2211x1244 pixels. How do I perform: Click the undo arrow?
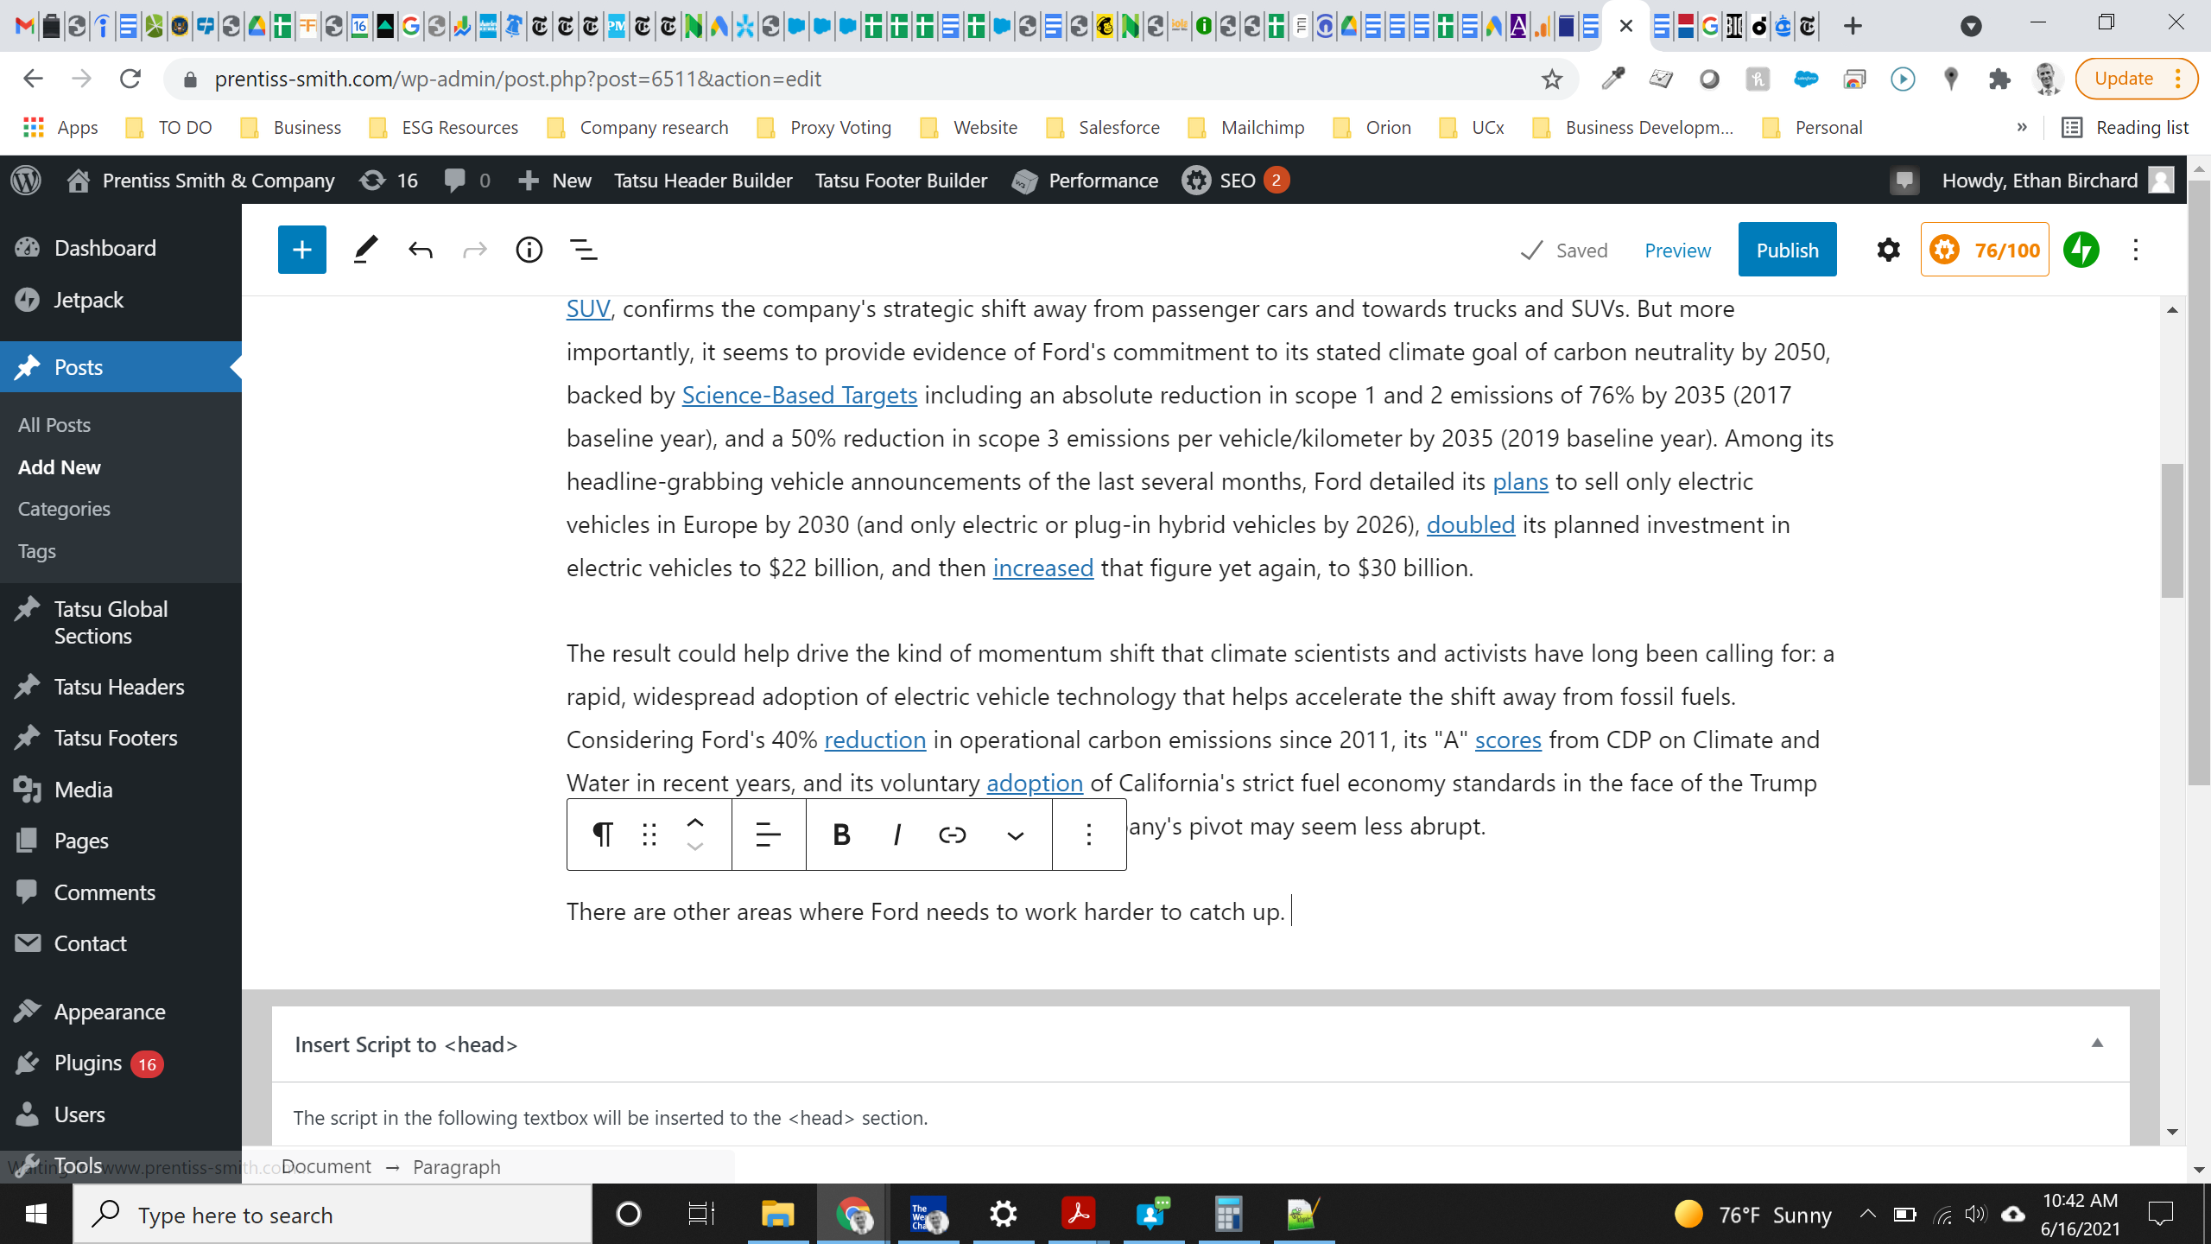click(421, 251)
